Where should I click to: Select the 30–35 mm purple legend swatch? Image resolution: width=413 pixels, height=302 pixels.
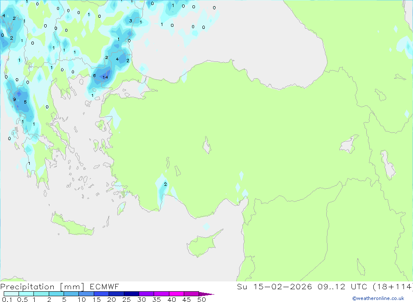(146, 294)
